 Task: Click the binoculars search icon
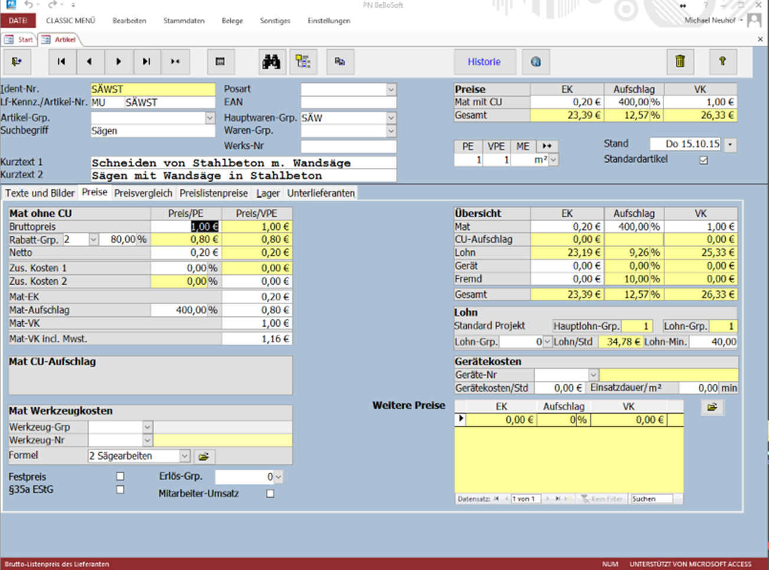pos(271,62)
